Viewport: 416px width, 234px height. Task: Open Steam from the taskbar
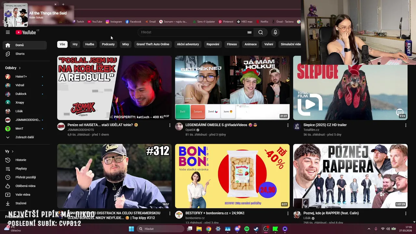256,229
